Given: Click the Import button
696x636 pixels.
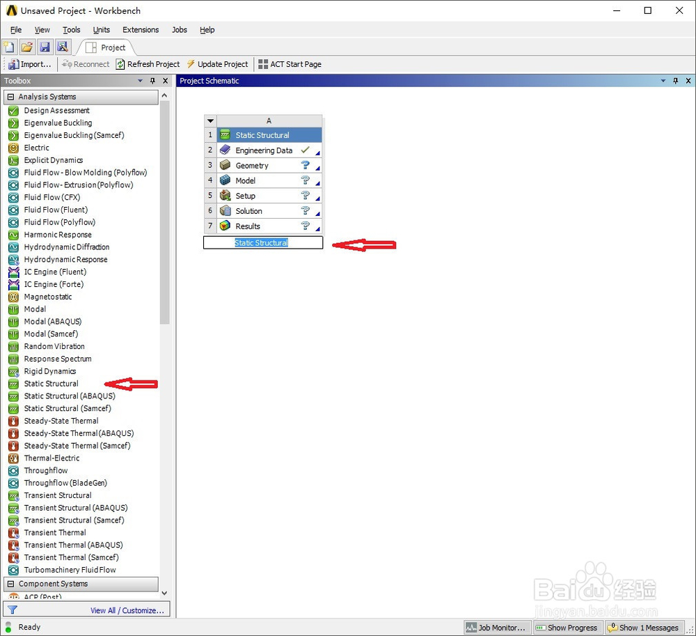Looking at the screenshot, I should coord(30,64).
